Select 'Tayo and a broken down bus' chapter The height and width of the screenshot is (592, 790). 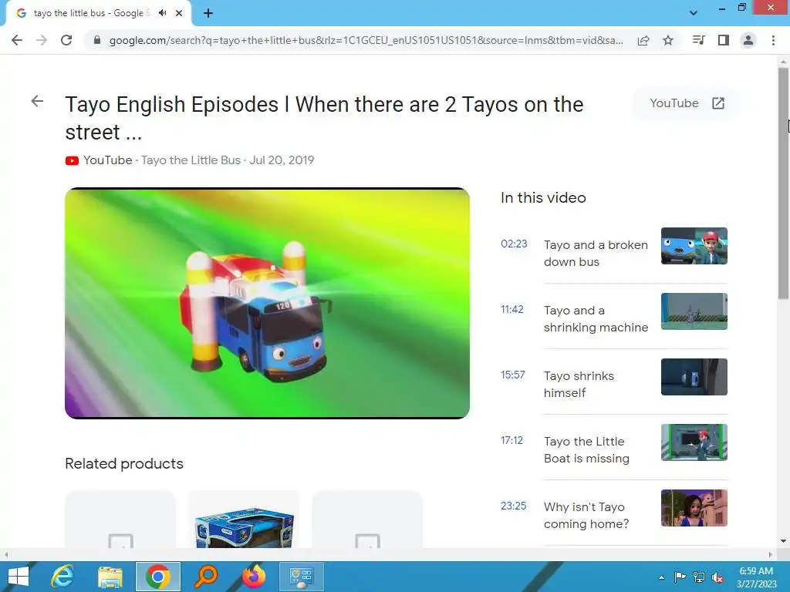596,253
